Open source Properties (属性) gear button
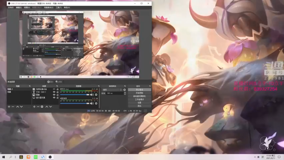The height and width of the screenshot is (160, 284). (50, 82)
